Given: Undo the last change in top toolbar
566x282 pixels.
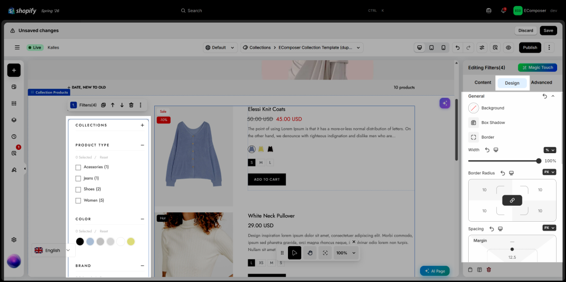Looking at the screenshot, I should [458, 48].
